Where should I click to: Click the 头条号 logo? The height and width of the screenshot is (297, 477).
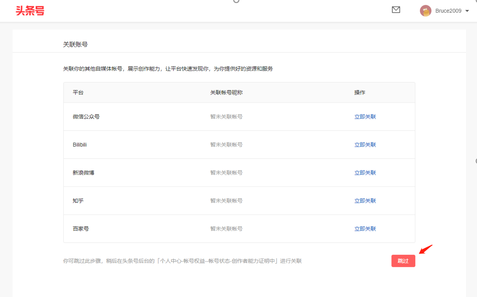30,11
